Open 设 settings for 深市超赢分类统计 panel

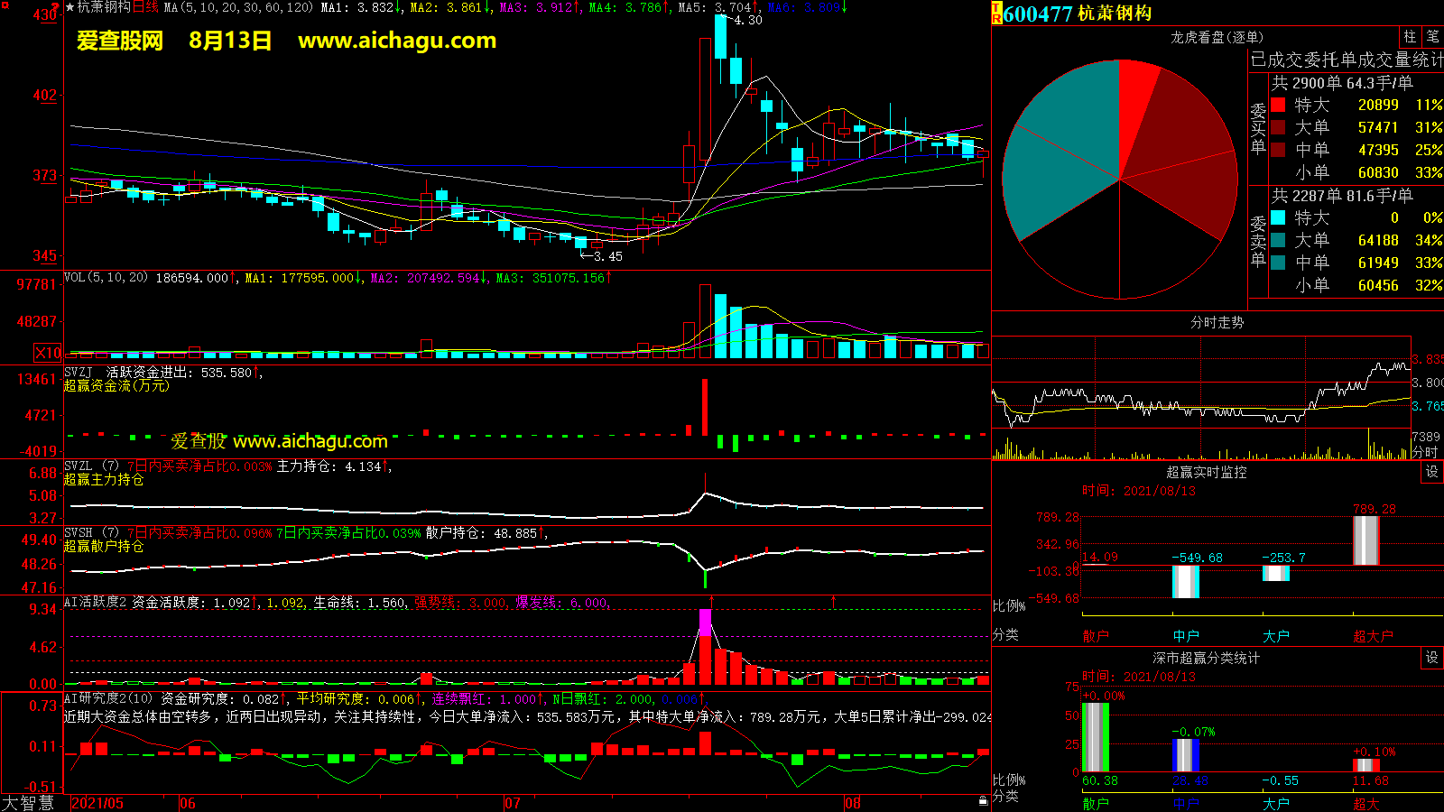(1431, 658)
